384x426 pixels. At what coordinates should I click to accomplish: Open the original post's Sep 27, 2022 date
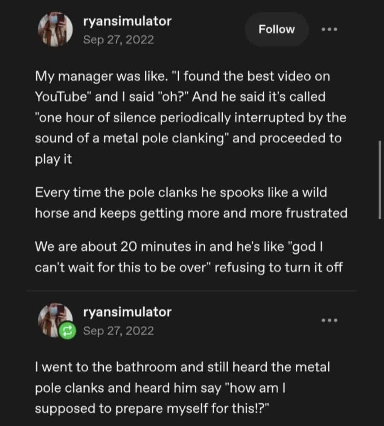tap(118, 39)
